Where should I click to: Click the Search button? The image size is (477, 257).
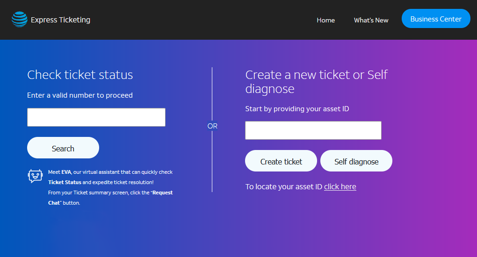(x=63, y=148)
